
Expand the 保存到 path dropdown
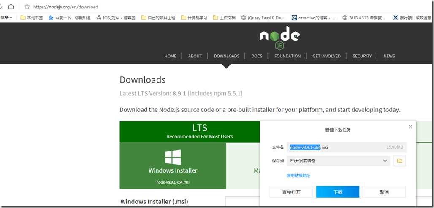(x=385, y=161)
